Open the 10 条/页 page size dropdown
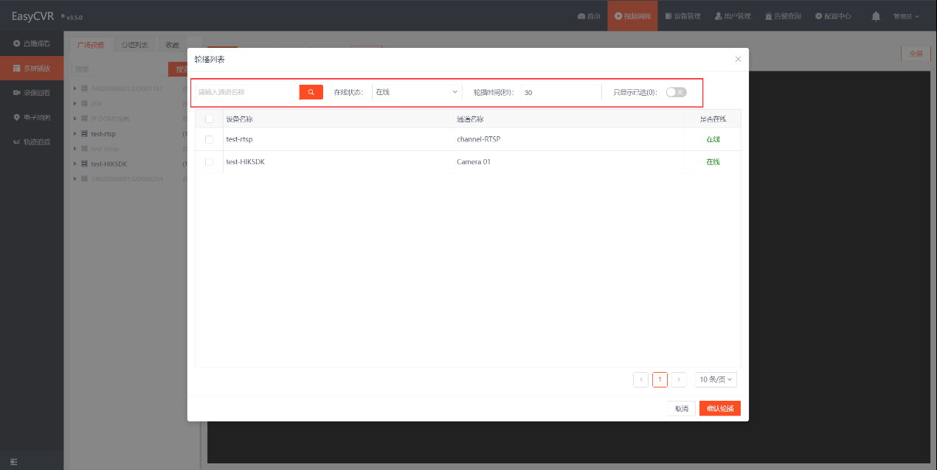 pyautogui.click(x=716, y=379)
